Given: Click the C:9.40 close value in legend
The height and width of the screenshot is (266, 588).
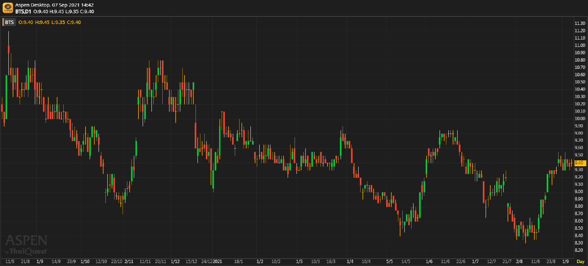Looking at the screenshot, I should click(74, 22).
